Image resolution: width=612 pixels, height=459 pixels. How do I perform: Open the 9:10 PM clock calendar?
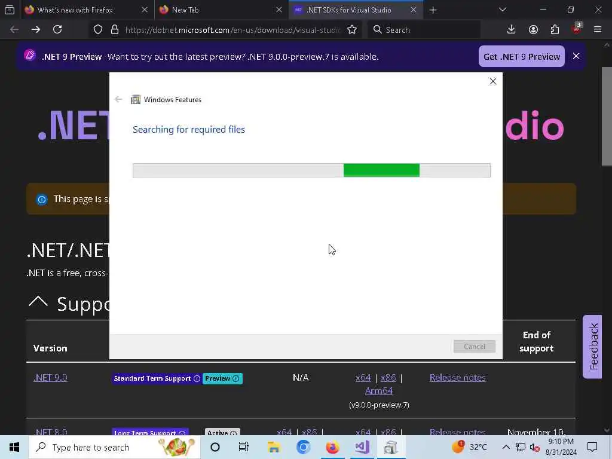561,447
